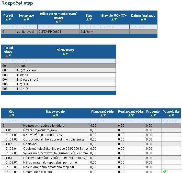The image size is (182, 173).
Task: Select stage 001 I. etapa
Action: click(58, 66)
